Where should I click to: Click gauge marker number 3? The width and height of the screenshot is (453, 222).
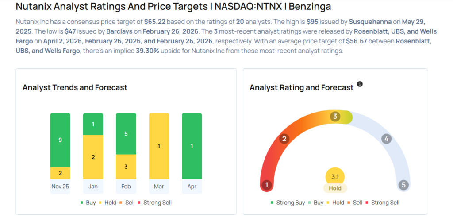[335, 117]
